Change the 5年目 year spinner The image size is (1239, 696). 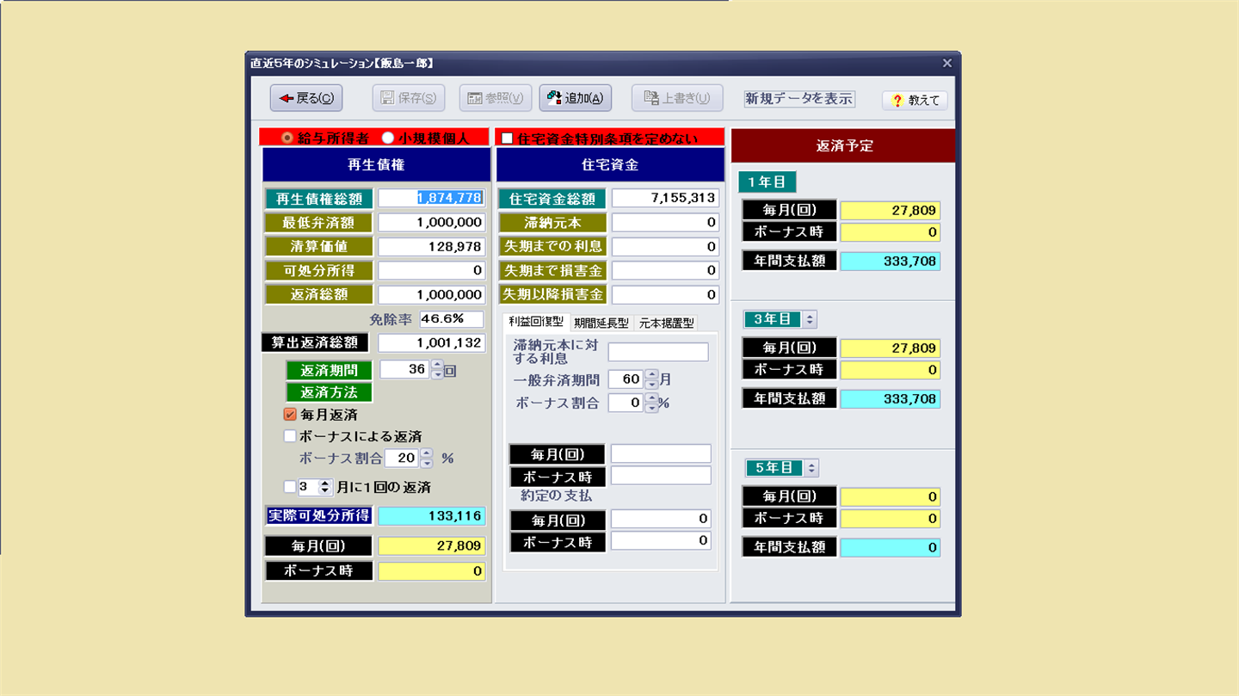[x=811, y=468]
